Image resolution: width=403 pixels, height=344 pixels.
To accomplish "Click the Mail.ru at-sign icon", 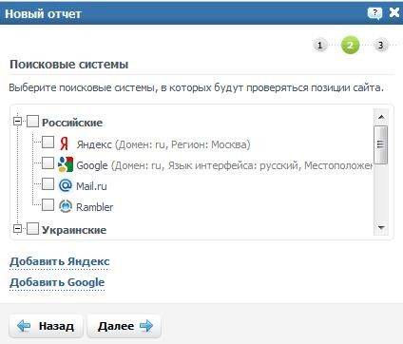I will pyautogui.click(x=66, y=185).
